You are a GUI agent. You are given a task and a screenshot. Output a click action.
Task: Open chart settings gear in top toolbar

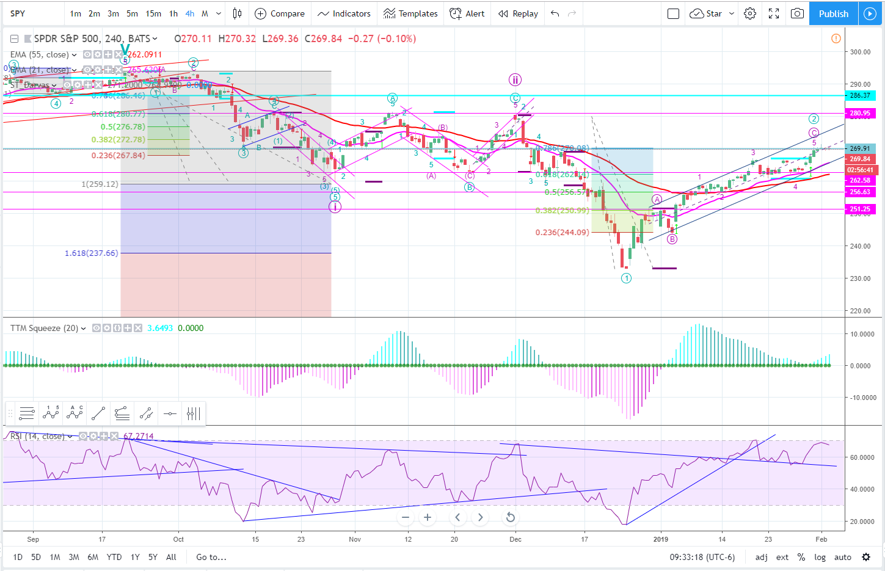(x=750, y=13)
